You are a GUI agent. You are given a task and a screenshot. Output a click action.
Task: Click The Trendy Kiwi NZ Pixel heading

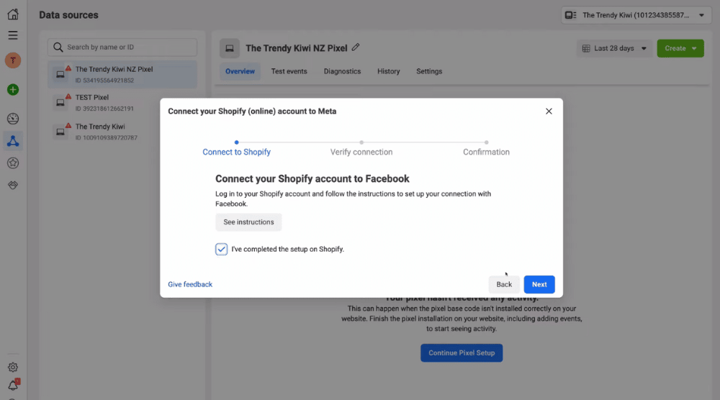click(296, 48)
